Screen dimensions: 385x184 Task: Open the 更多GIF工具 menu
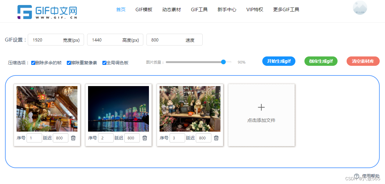(286, 9)
